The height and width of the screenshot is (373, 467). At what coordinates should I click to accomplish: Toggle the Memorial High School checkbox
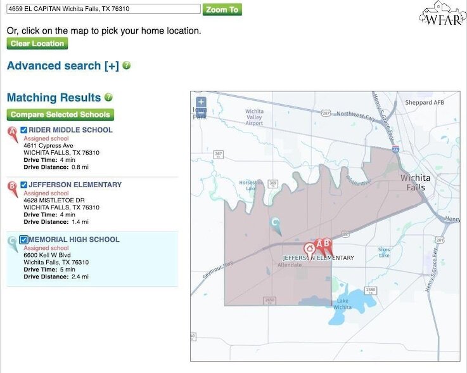point(24,240)
